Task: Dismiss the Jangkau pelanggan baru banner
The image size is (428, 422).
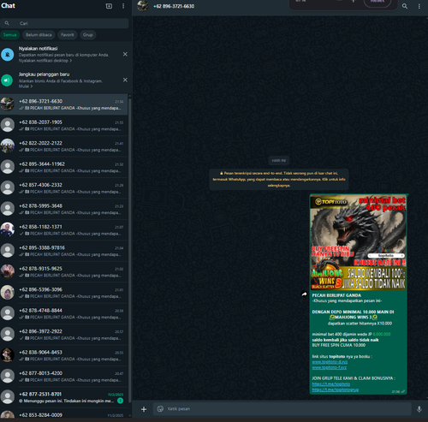Action: point(125,80)
